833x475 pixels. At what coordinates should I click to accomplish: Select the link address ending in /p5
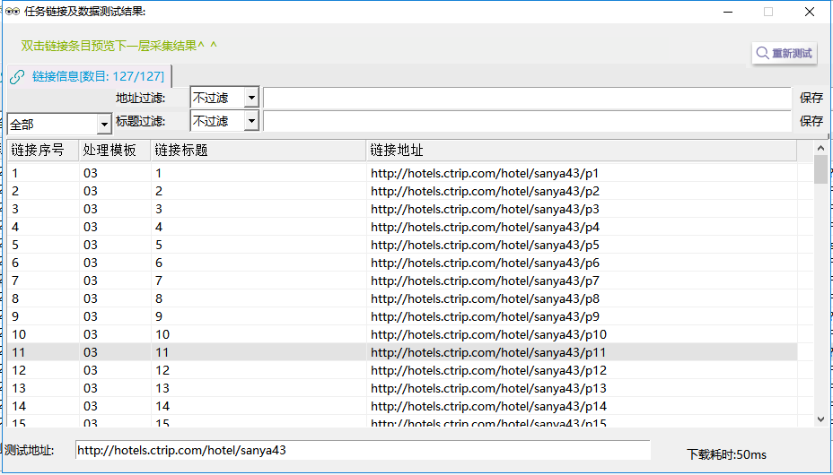pyautogui.click(x=485, y=245)
